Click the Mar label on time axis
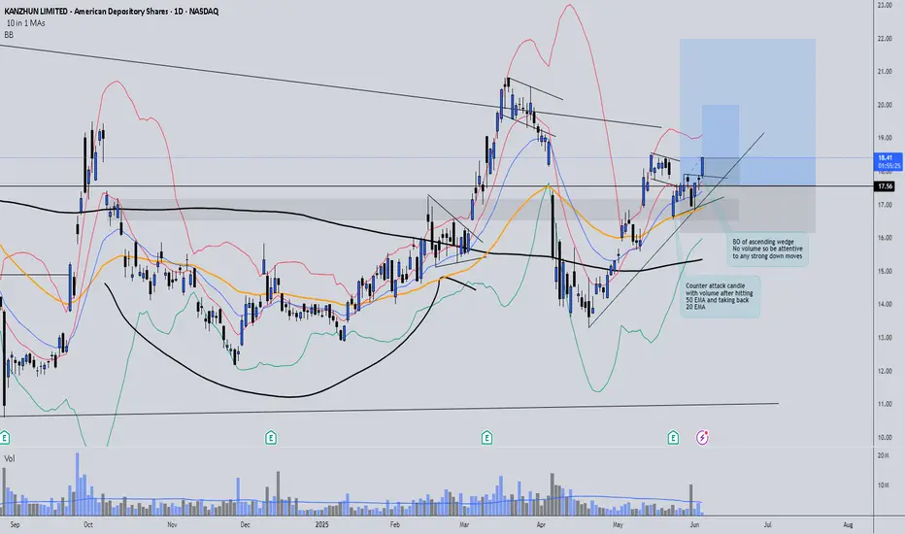905x534 pixels. coord(464,524)
